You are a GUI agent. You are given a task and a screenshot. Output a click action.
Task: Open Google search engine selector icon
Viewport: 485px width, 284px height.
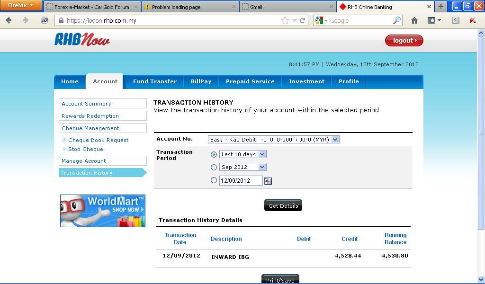(321, 20)
